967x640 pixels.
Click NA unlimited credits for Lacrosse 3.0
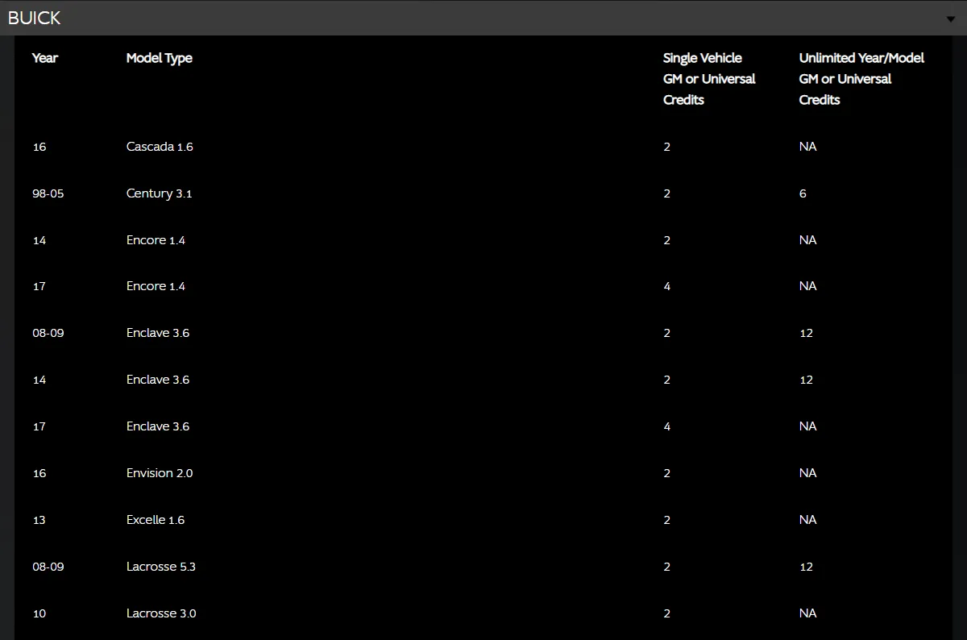(808, 613)
